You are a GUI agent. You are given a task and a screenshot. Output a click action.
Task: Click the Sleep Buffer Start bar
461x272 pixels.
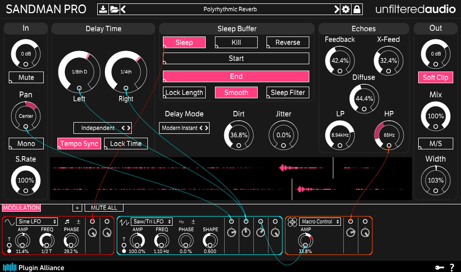click(236, 58)
